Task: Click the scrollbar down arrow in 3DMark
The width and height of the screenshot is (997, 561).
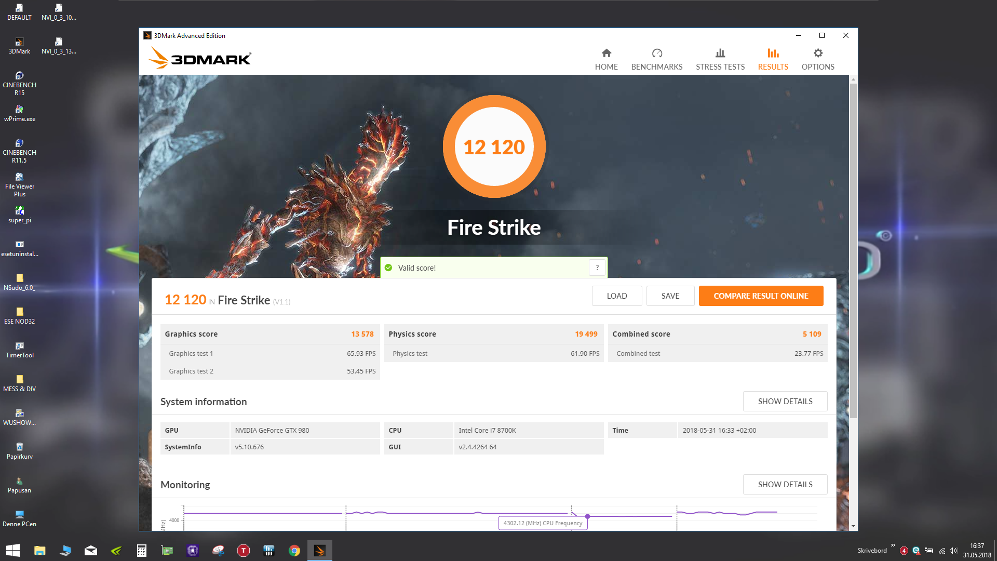Action: pyautogui.click(x=853, y=526)
